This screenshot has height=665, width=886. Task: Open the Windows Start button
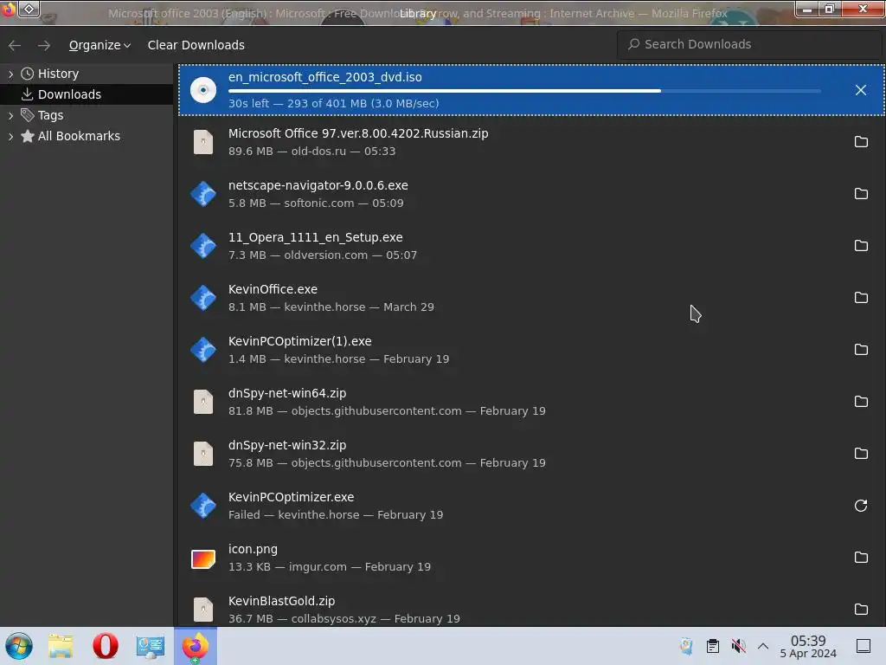(19, 646)
